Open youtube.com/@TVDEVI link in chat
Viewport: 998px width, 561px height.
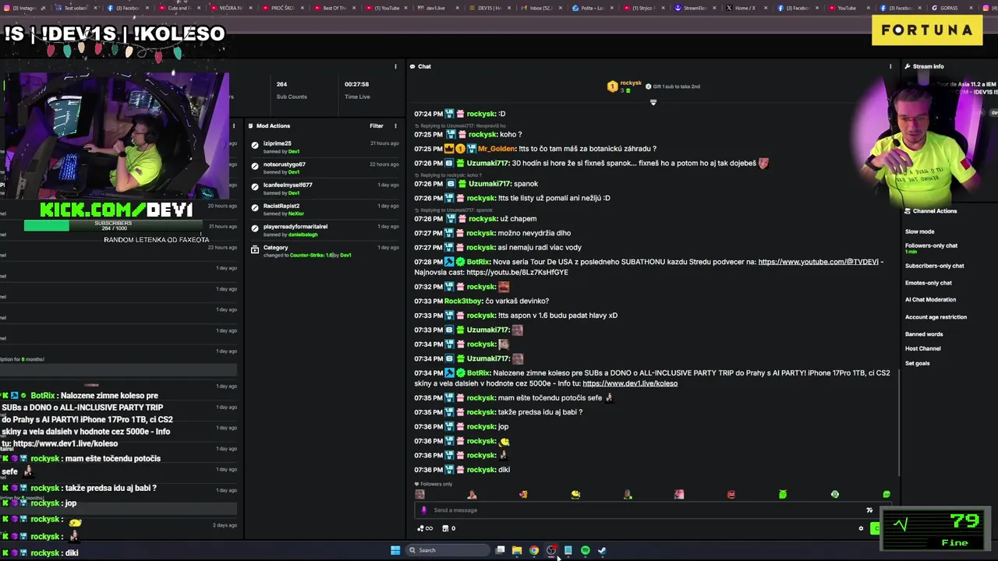point(818,262)
